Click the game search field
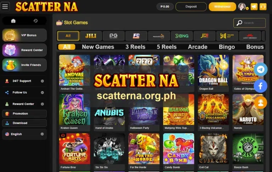This screenshot has height=172, width=272. pyautogui.click(x=249, y=23)
